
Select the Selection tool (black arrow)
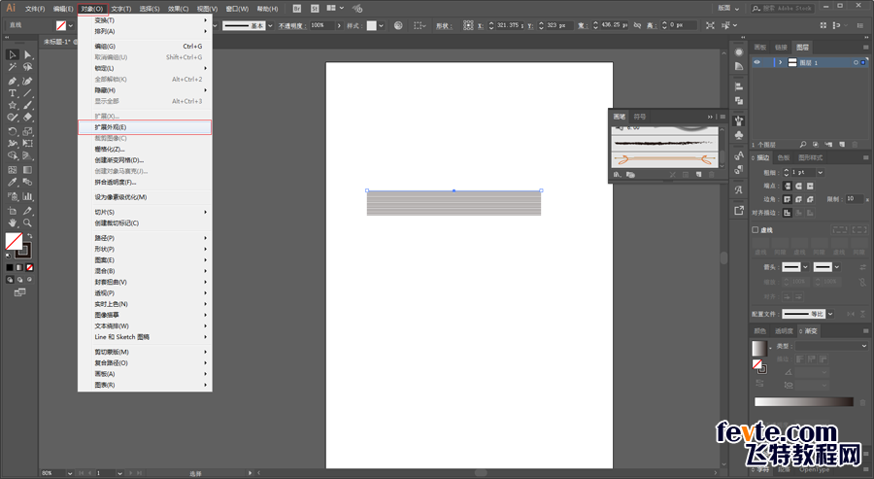click(13, 54)
